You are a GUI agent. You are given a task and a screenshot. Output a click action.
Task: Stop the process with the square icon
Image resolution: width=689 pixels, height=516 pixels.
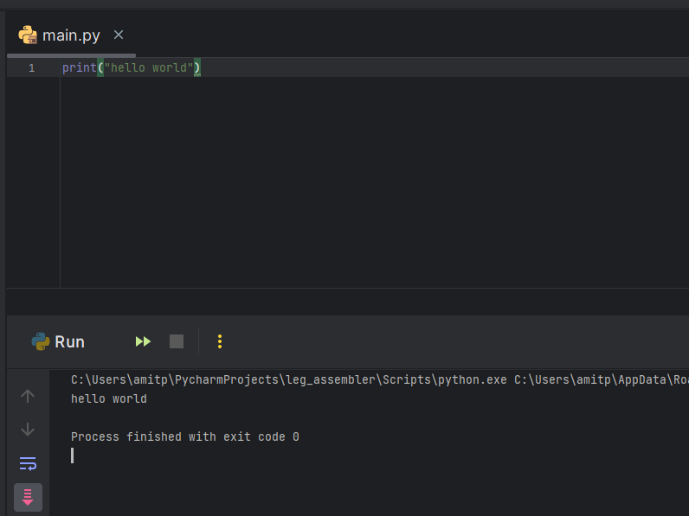coord(177,341)
